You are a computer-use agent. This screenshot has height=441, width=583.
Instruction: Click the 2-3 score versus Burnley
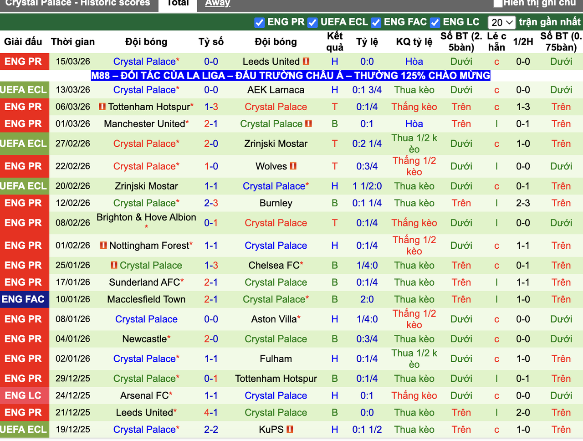pos(211,203)
